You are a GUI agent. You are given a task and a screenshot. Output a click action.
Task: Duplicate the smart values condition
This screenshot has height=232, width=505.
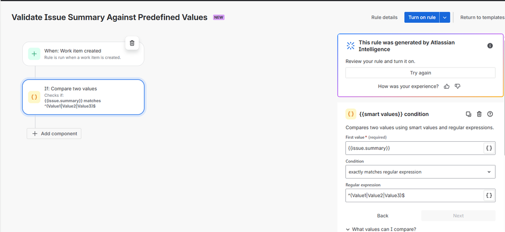coord(468,114)
